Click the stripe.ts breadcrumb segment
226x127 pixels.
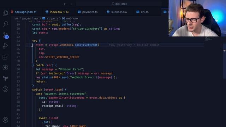(50, 18)
